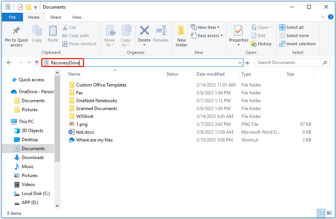
Task: Expand the Easy access dropdown
Action: click(207, 35)
